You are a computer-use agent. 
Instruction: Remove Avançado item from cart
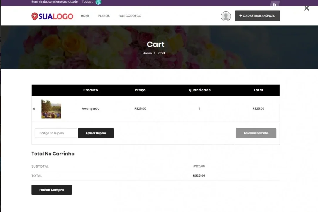pyautogui.click(x=34, y=109)
